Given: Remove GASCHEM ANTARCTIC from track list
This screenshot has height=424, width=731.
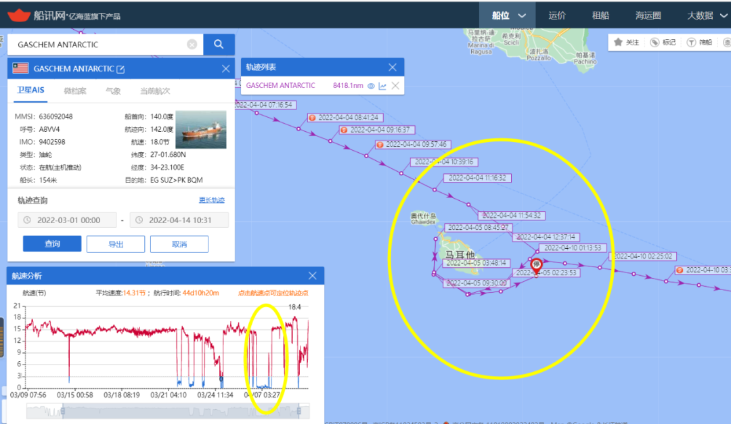Looking at the screenshot, I should pyautogui.click(x=395, y=86).
